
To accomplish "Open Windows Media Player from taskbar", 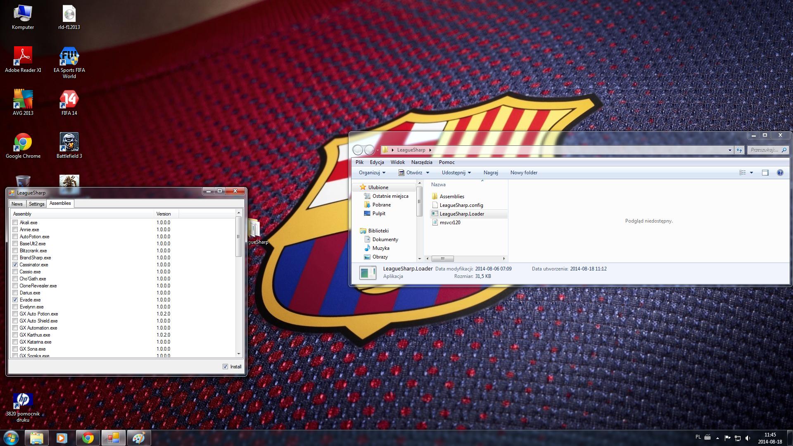I will point(62,438).
